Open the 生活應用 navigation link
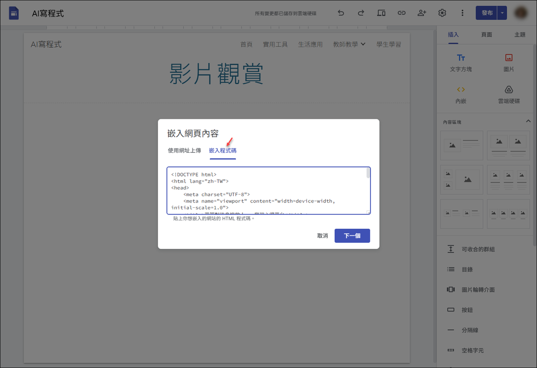Viewport: 537px width, 368px height. [310, 44]
